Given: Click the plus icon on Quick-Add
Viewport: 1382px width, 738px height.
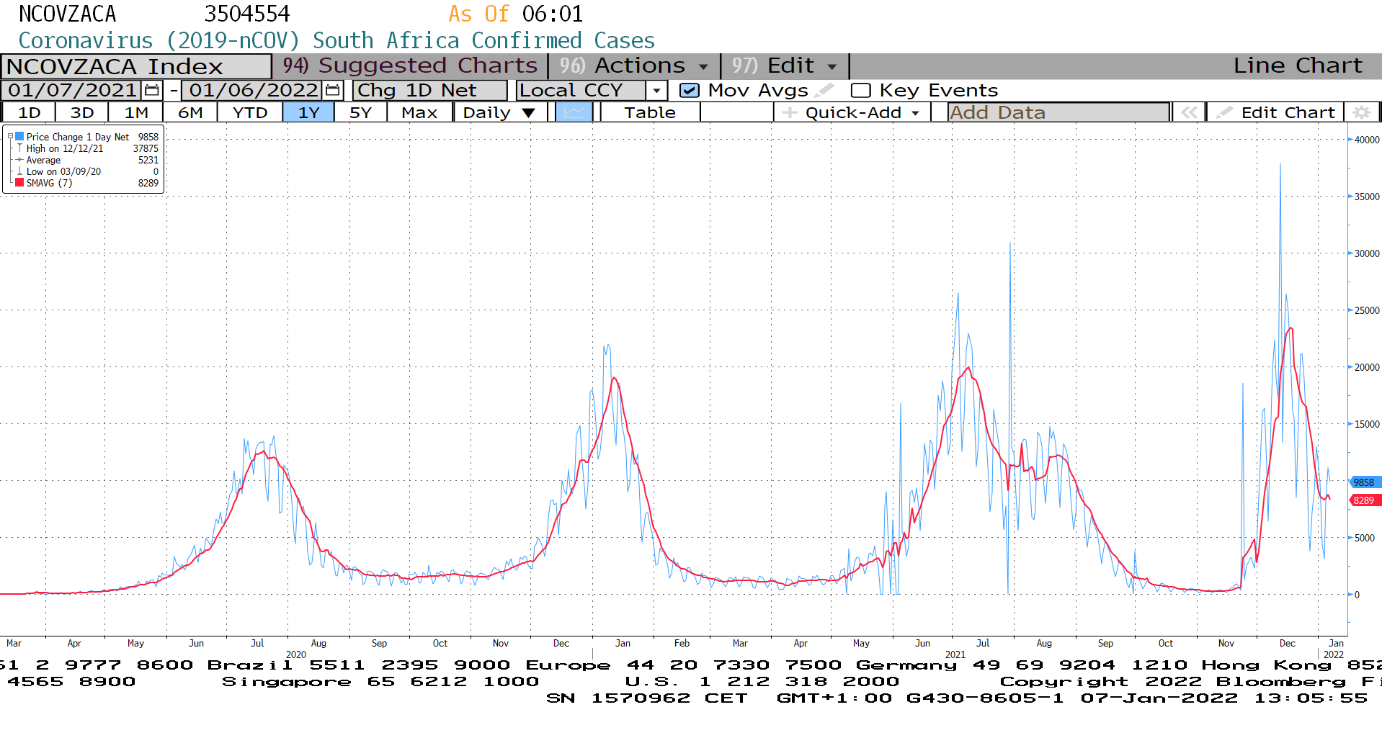Looking at the screenshot, I should click(x=790, y=112).
